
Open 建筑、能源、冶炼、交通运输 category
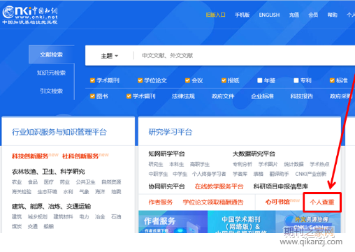click(51, 207)
